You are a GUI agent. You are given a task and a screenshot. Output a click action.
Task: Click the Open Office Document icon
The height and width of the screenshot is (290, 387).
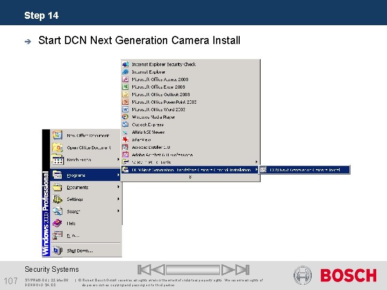(58, 148)
